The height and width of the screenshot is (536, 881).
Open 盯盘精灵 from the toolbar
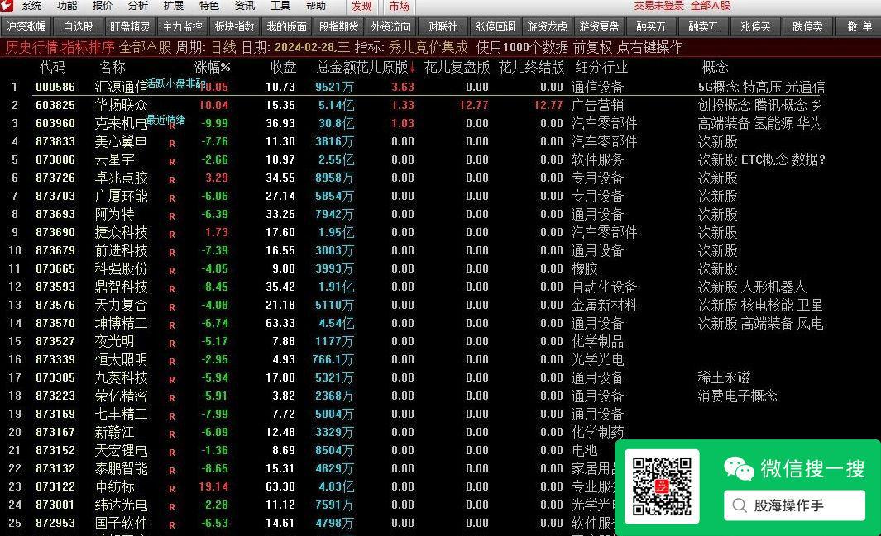pyautogui.click(x=130, y=26)
